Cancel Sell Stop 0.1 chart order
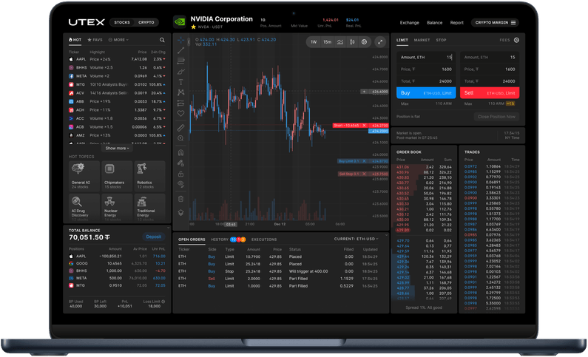This screenshot has height=357, width=588. [364, 174]
